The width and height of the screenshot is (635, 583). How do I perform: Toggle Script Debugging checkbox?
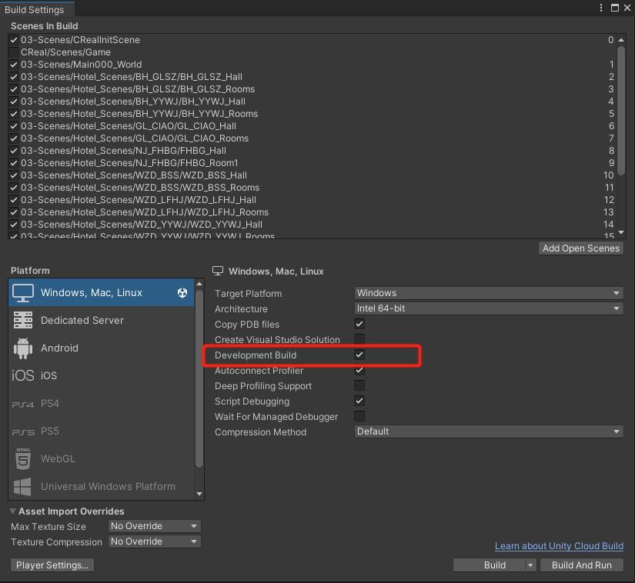tap(359, 401)
